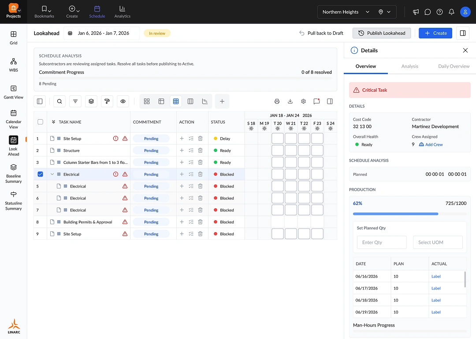Click the Publish Lookahead button
476x339 pixels.
382,33
